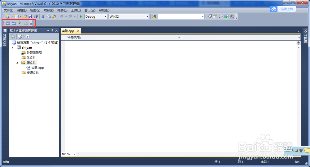Click the Paste clipboard icon

pos(54,16)
